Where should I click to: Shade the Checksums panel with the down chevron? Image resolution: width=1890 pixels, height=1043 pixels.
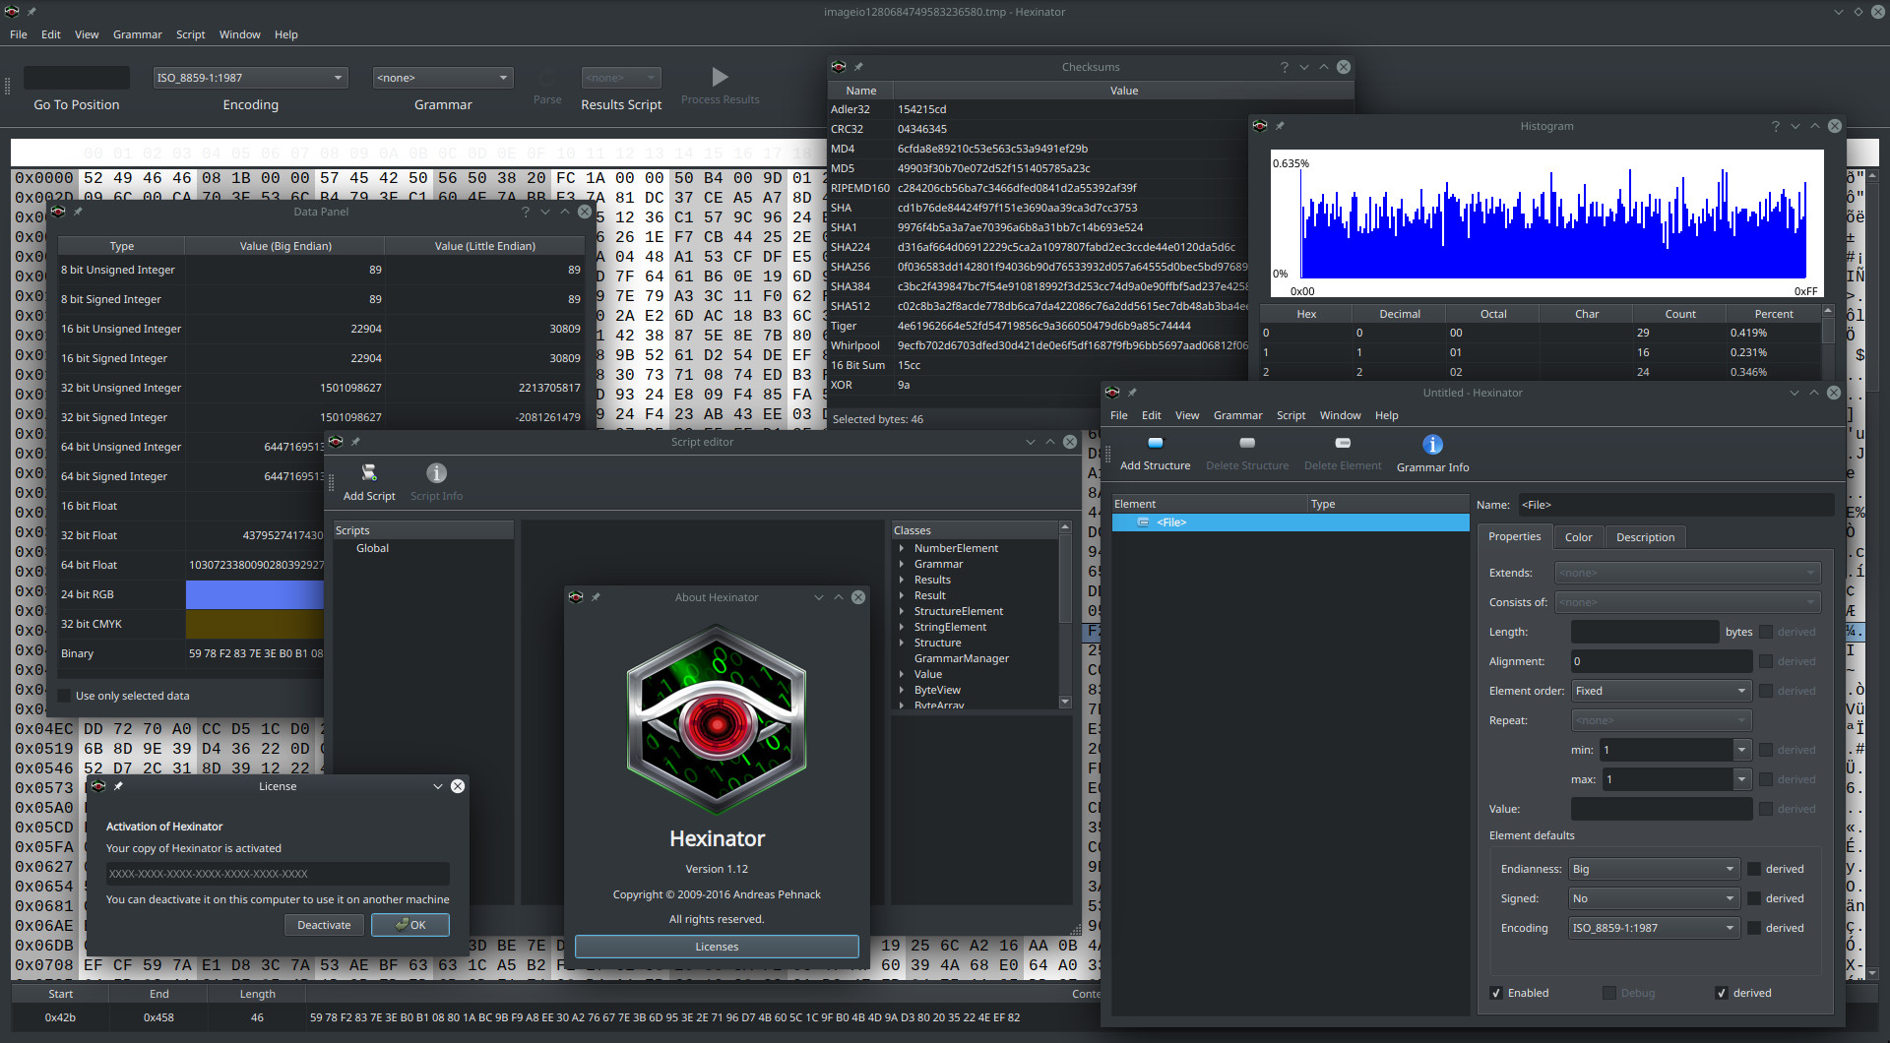(1304, 67)
